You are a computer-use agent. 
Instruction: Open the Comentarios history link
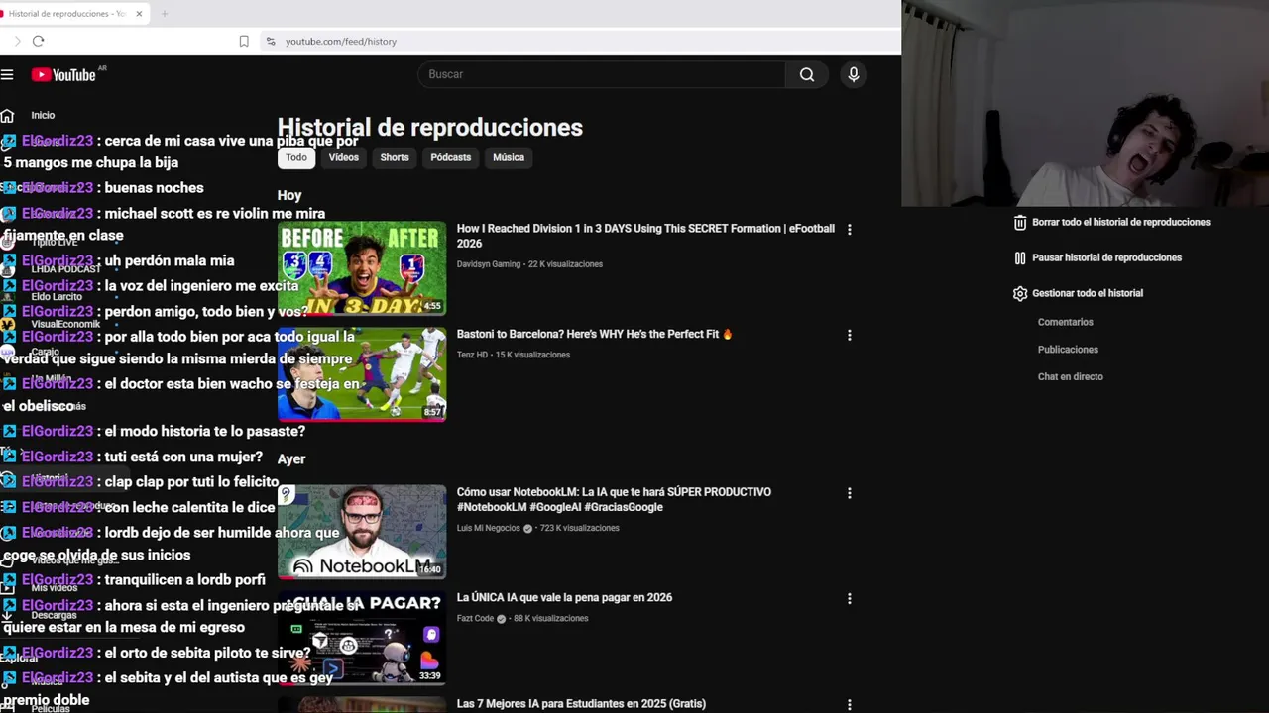point(1066,322)
